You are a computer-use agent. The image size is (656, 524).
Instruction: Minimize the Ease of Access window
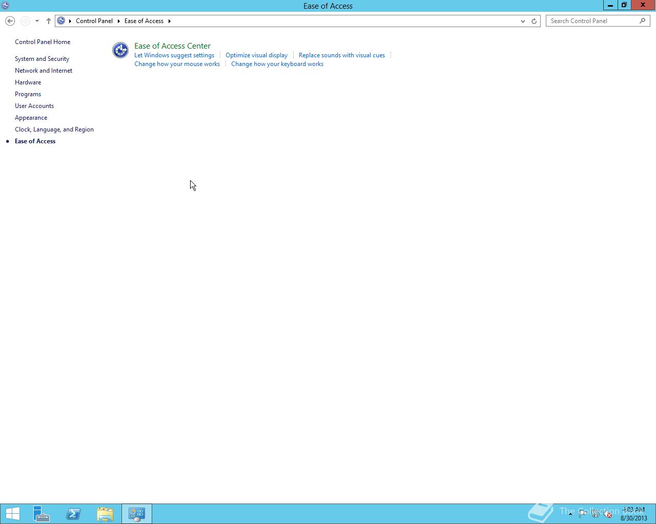(610, 5)
